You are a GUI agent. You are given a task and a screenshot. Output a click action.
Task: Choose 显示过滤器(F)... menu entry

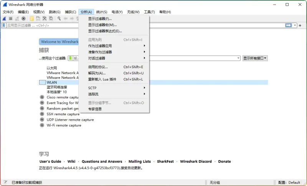coord(114,18)
